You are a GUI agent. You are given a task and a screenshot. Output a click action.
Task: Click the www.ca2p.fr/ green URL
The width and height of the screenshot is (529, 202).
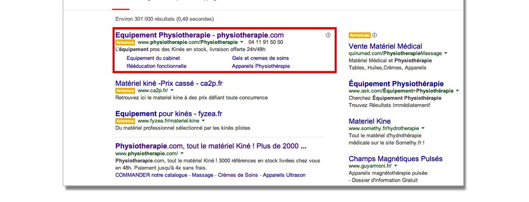coord(153,91)
